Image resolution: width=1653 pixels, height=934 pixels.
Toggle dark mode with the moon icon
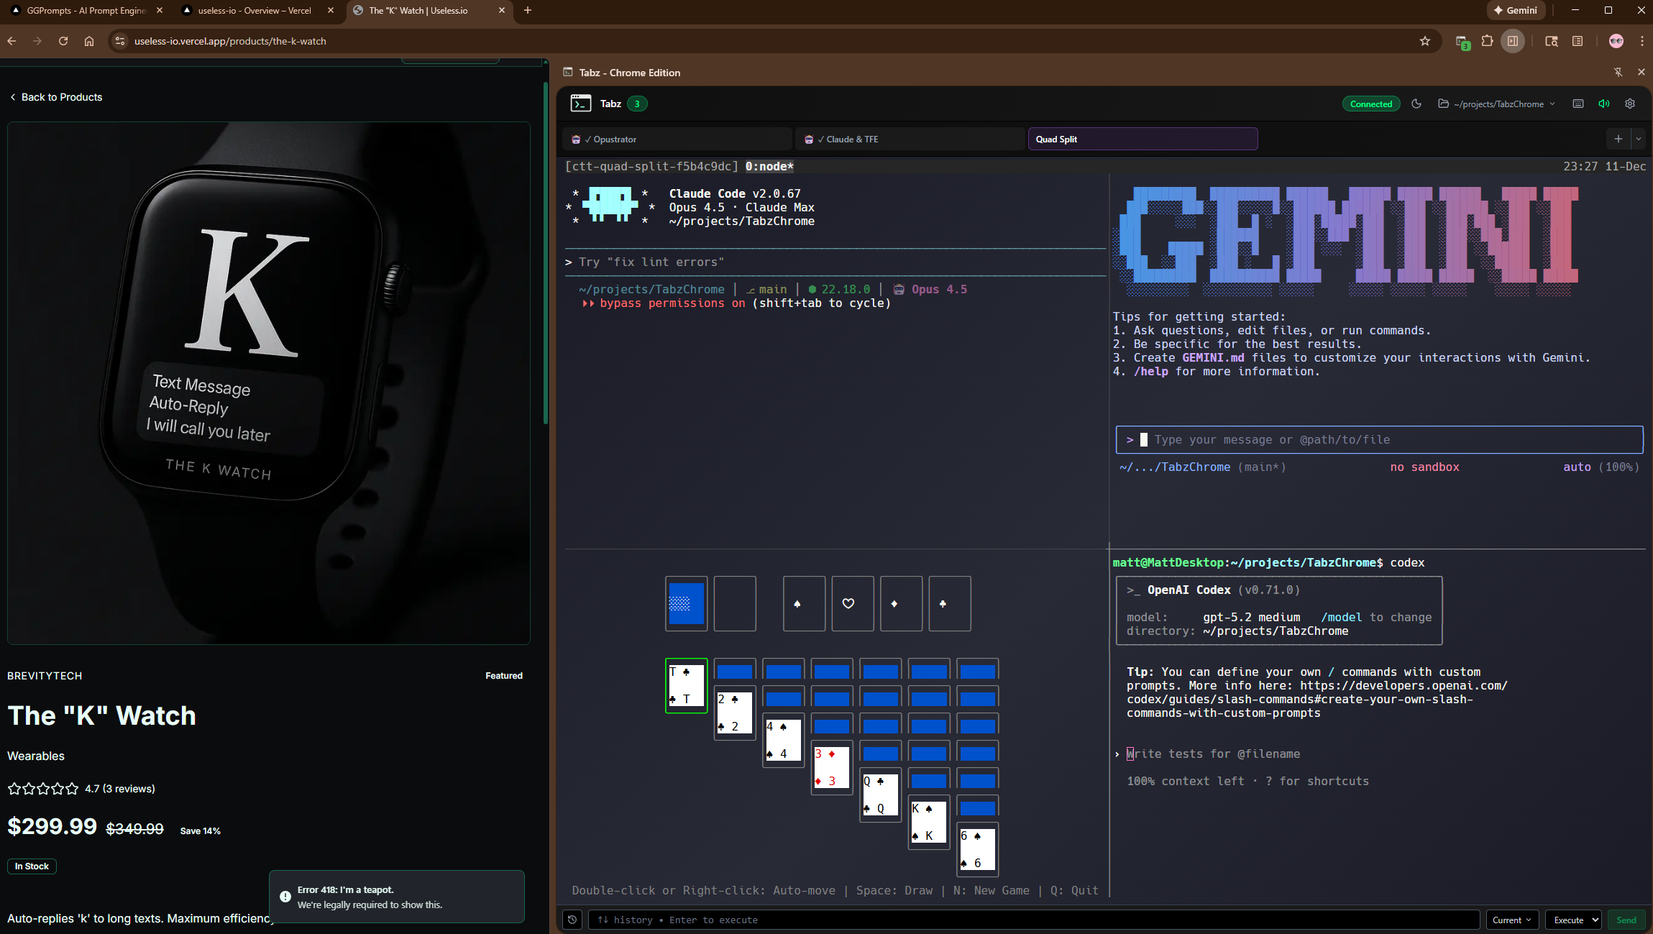coord(1416,104)
